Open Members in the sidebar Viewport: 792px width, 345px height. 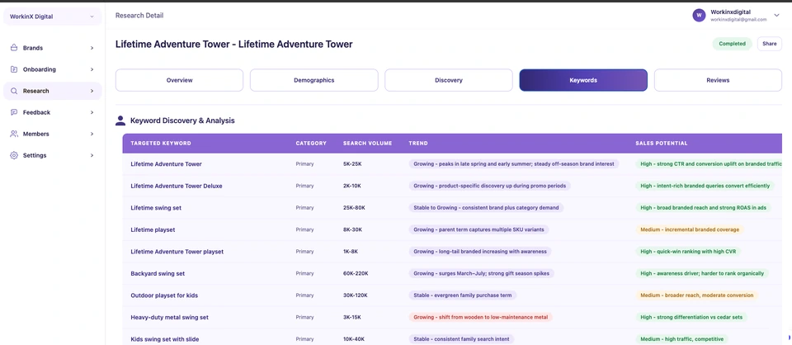click(53, 134)
